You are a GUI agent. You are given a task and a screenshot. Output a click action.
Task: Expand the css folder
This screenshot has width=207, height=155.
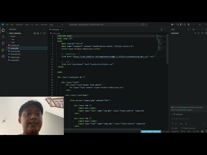pyautogui.click(x=10, y=39)
